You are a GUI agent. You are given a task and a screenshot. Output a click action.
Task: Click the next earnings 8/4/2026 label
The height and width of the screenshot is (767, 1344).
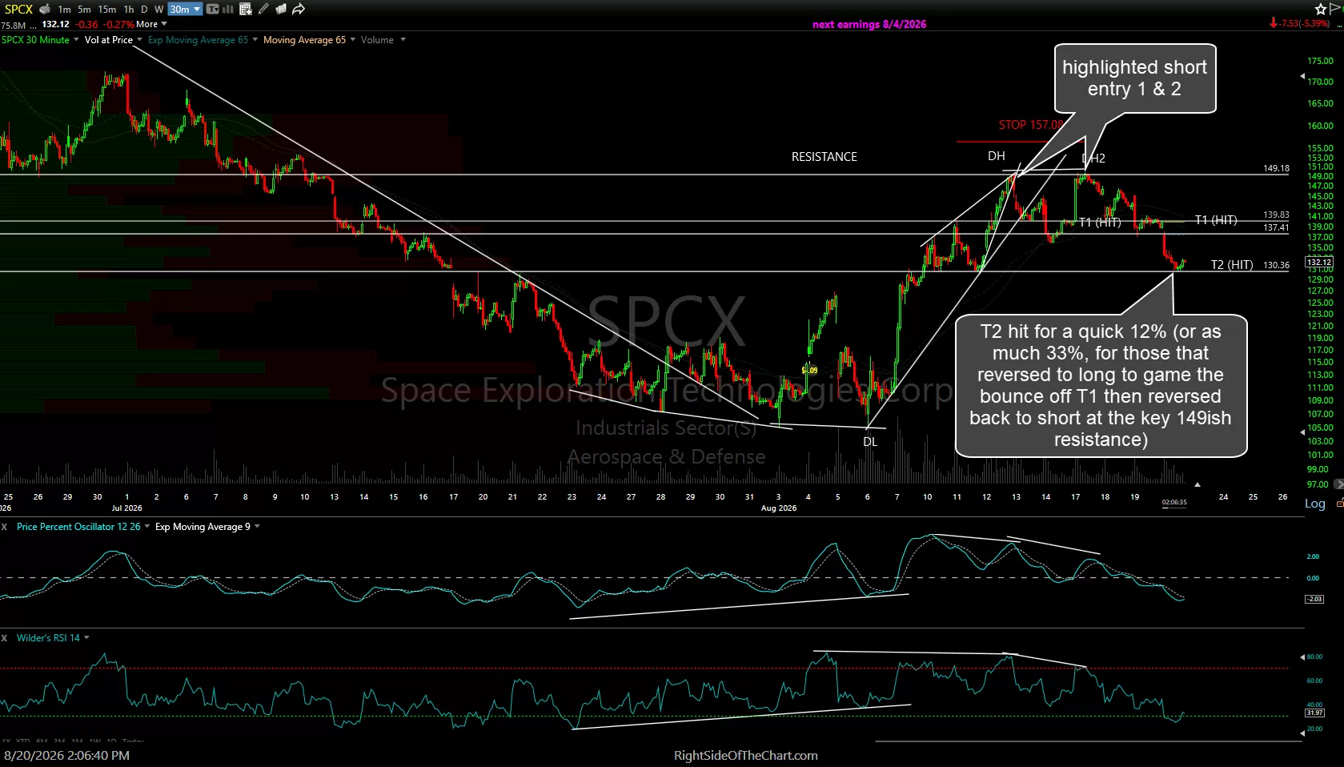pyautogui.click(x=869, y=24)
